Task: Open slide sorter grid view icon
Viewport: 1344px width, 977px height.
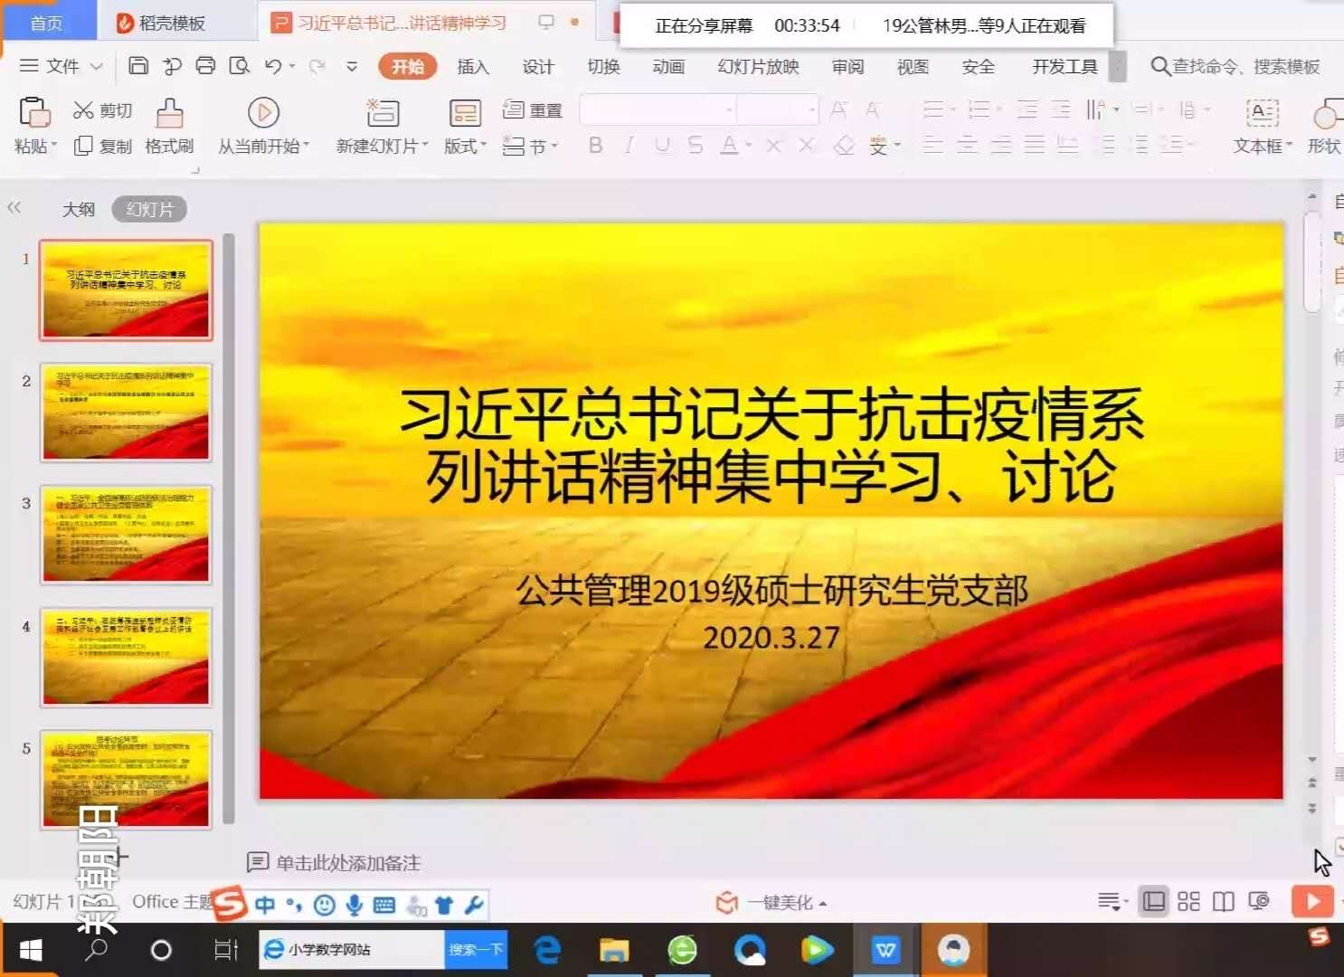Action: pyautogui.click(x=1188, y=901)
